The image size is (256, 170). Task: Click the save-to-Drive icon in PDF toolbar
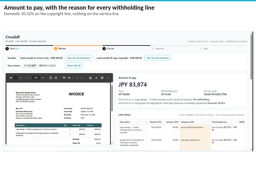coord(90,78)
